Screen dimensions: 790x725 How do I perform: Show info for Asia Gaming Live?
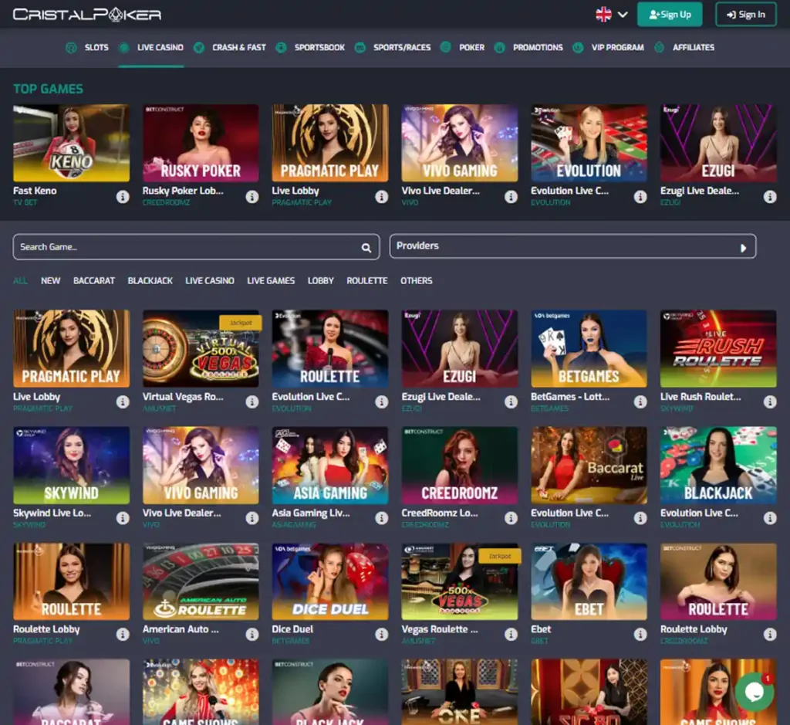(x=381, y=518)
